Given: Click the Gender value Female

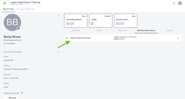Looking at the screenshot, I should (x=6, y=87).
